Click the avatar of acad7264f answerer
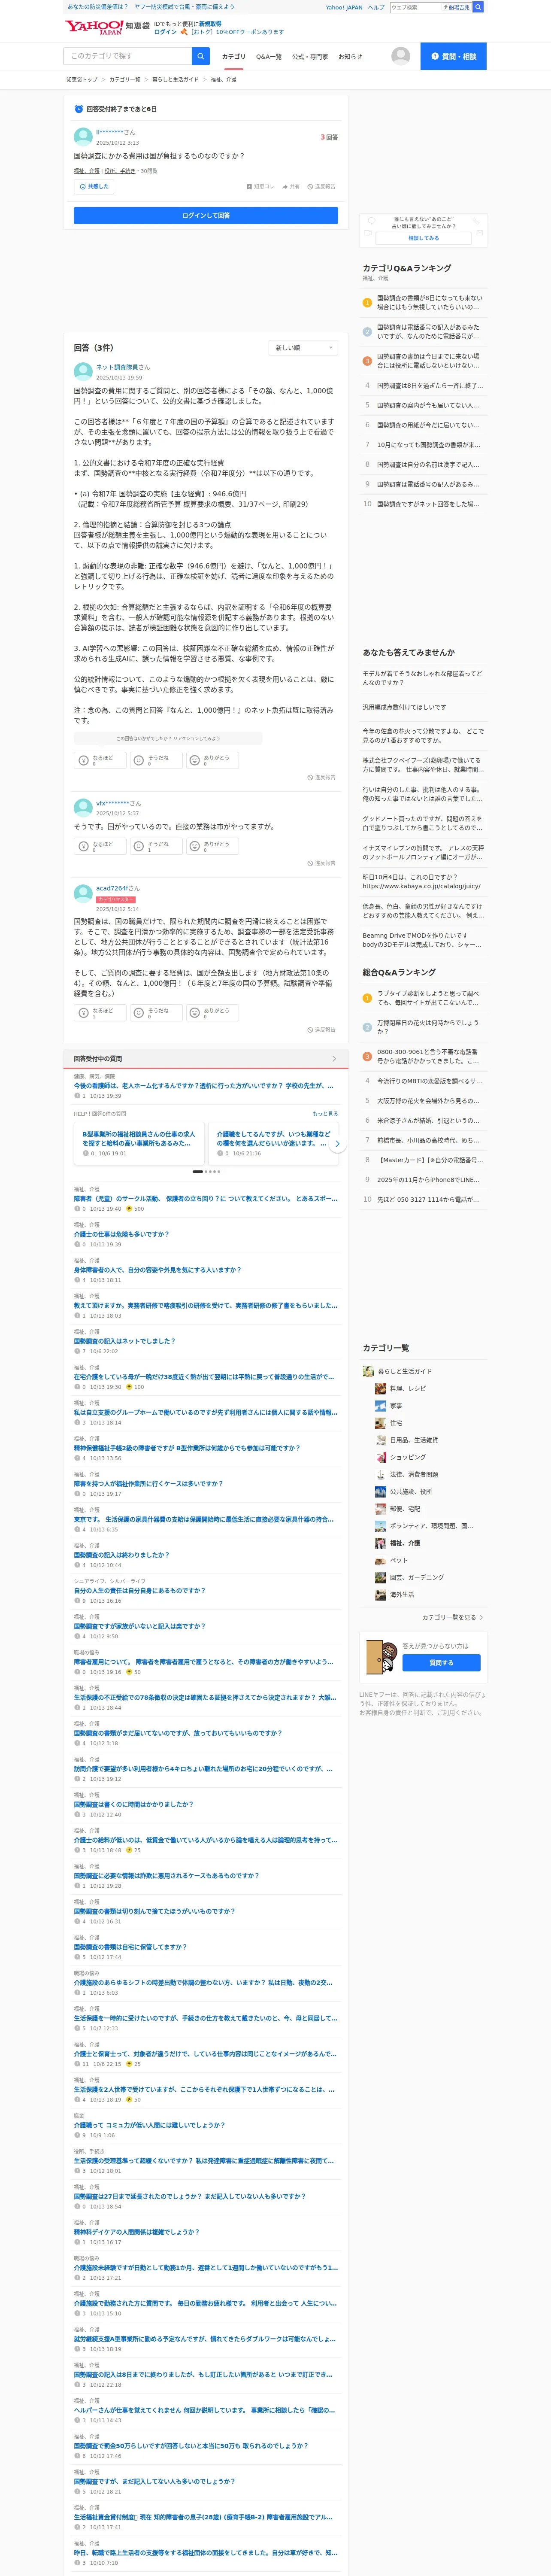 pyautogui.click(x=83, y=893)
